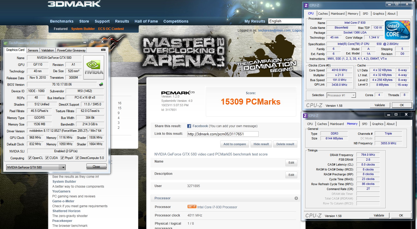Click Validate in lower CPU-Z window

pos(379,215)
